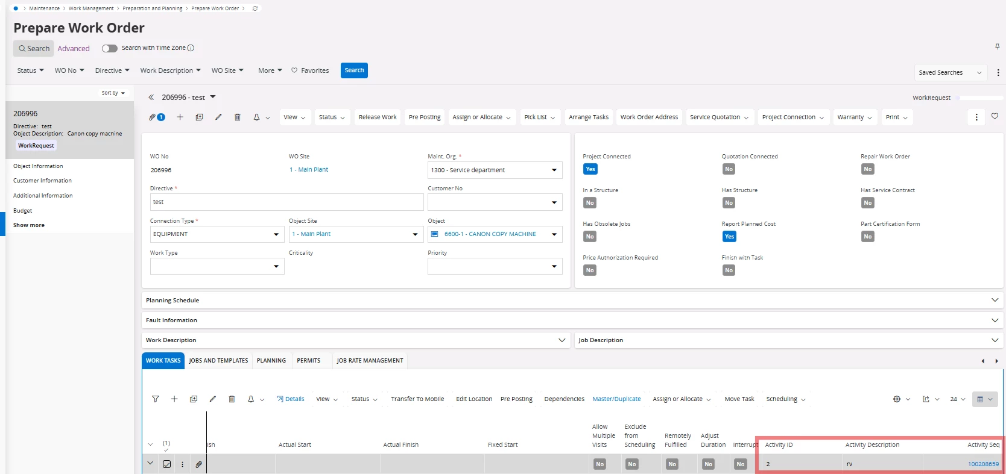
Task: Open the Saved Searches dropdown
Action: (x=950, y=73)
